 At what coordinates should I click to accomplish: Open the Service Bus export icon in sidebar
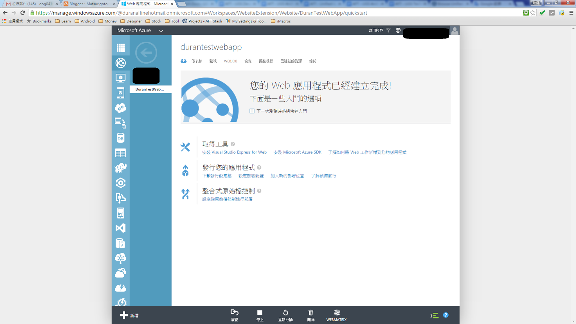point(121,198)
